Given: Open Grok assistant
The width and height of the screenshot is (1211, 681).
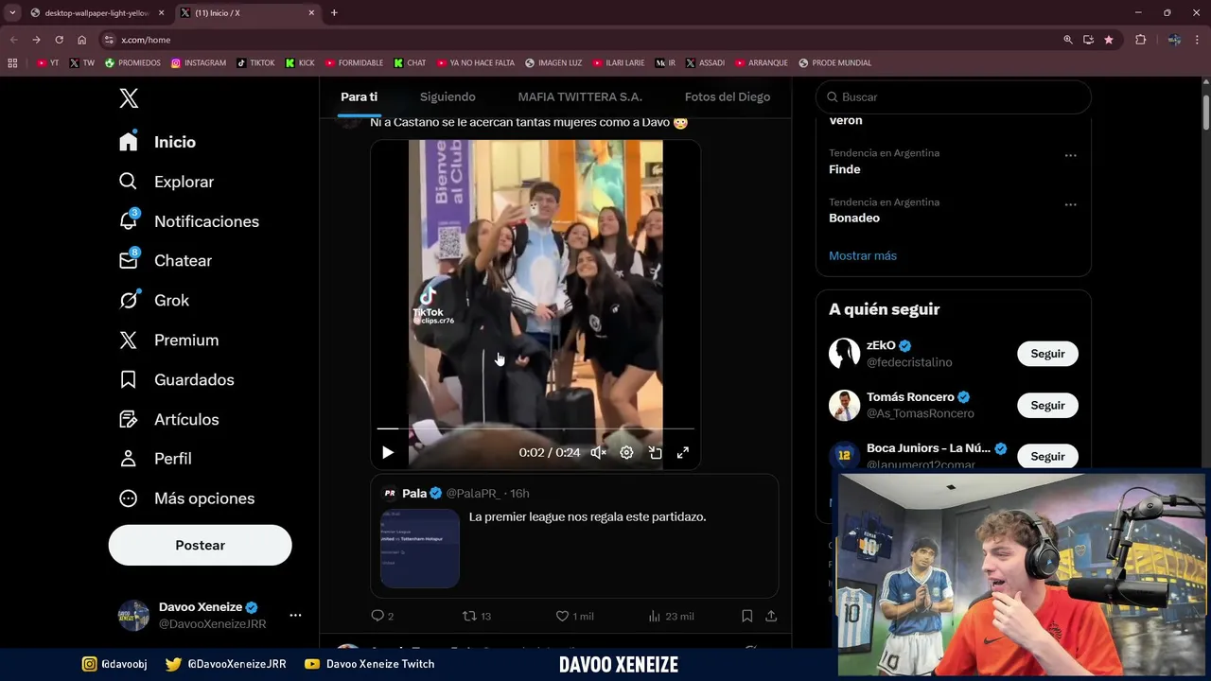Looking at the screenshot, I should [154, 301].
